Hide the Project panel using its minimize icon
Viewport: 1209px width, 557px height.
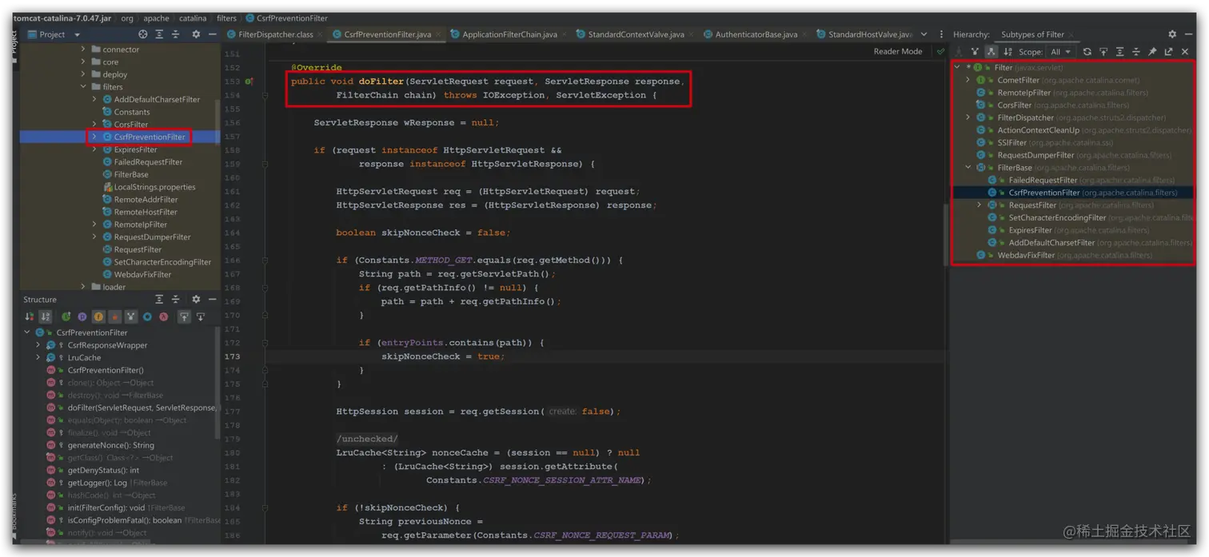(213, 34)
